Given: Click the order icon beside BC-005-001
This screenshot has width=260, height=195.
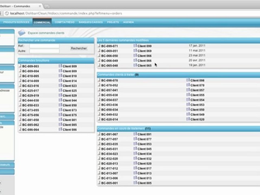Looking at the screenshot, I should point(99,183).
